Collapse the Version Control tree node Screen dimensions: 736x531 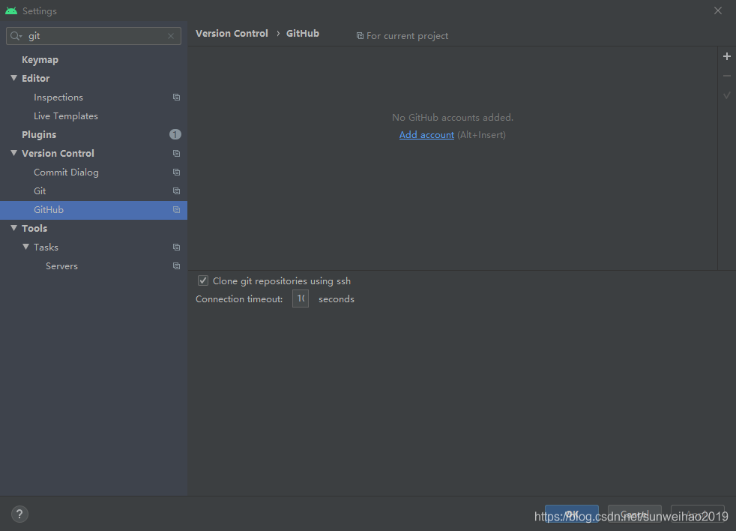tap(13, 153)
